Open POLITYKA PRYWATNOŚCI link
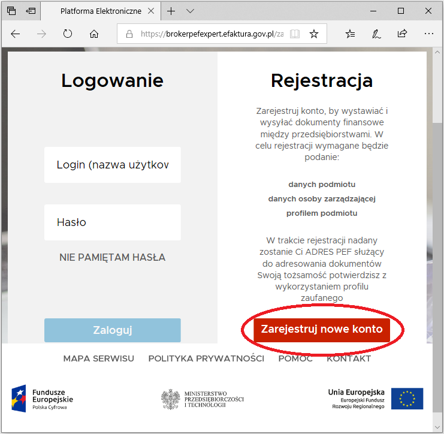The image size is (444, 434). (206, 358)
